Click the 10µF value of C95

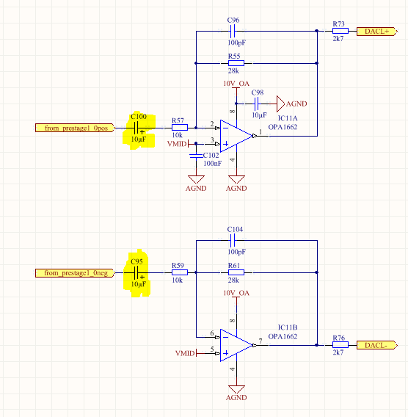point(139,284)
